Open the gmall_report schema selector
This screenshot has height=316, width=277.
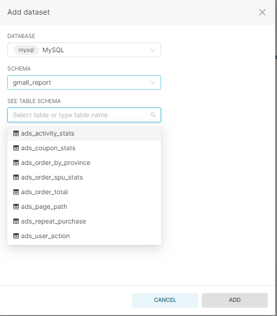pos(84,82)
